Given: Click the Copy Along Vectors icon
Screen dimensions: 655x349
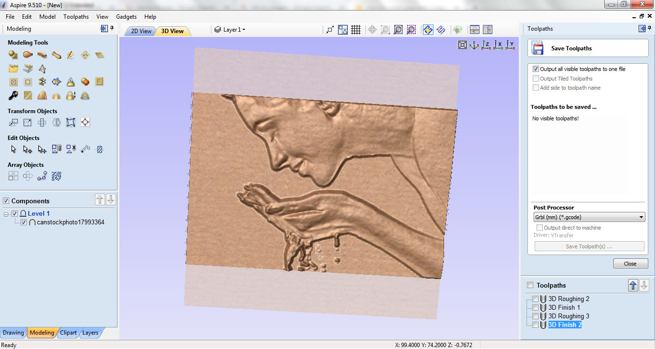Looking at the screenshot, I should pos(42,176).
